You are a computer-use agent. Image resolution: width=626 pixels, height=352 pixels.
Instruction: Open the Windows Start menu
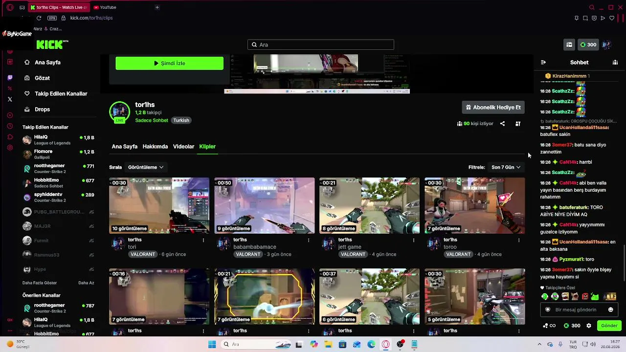tap(212, 344)
